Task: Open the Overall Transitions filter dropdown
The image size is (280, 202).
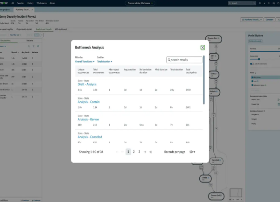Action: [x=84, y=62]
